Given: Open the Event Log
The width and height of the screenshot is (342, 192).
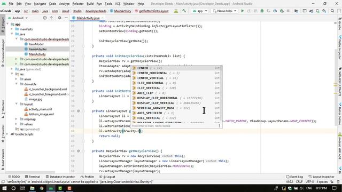Looking at the screenshot, I should pyautogui.click(x=294, y=177).
